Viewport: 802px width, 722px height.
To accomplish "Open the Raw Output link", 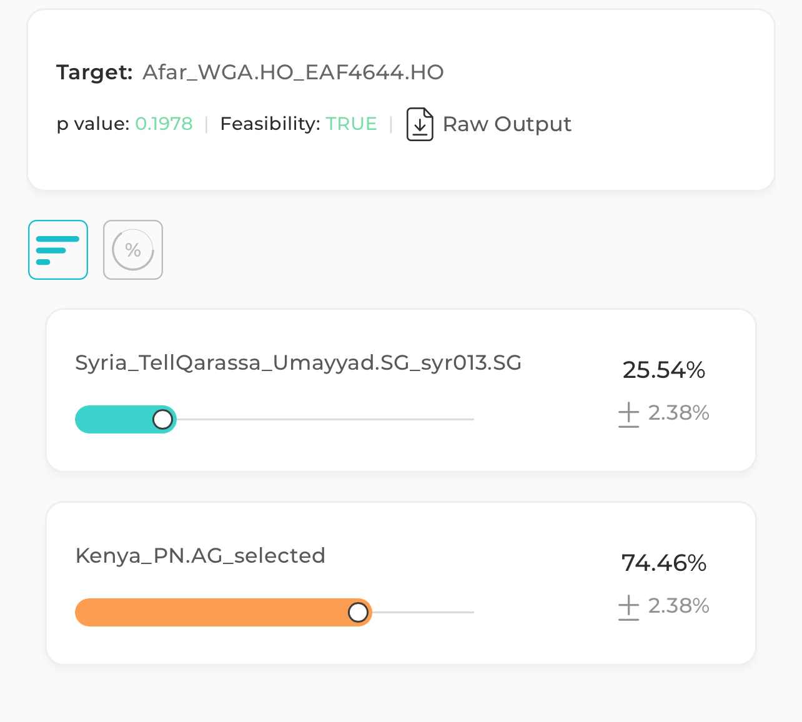I will click(x=507, y=124).
